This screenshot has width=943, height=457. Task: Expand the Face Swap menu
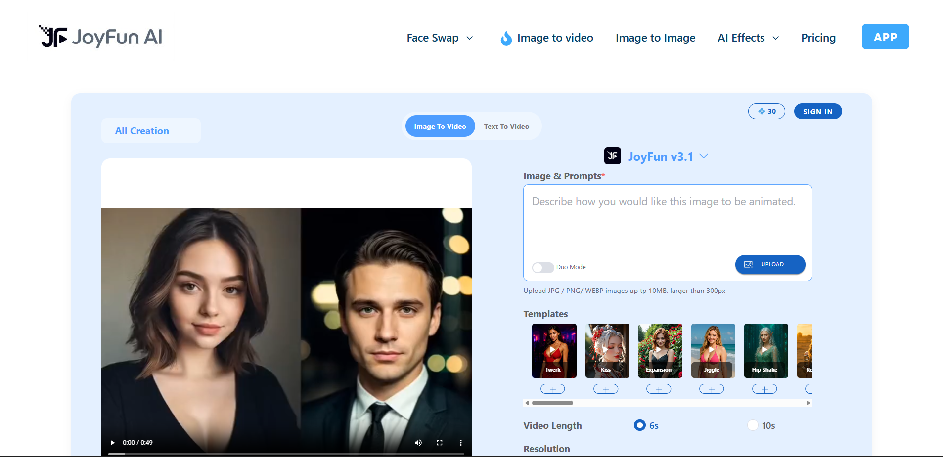[x=440, y=38]
